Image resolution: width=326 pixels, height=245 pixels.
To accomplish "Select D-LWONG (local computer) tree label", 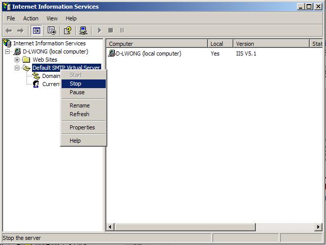I will (x=55, y=51).
